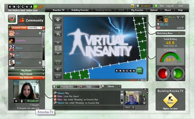Open the About menu

(168, 10)
